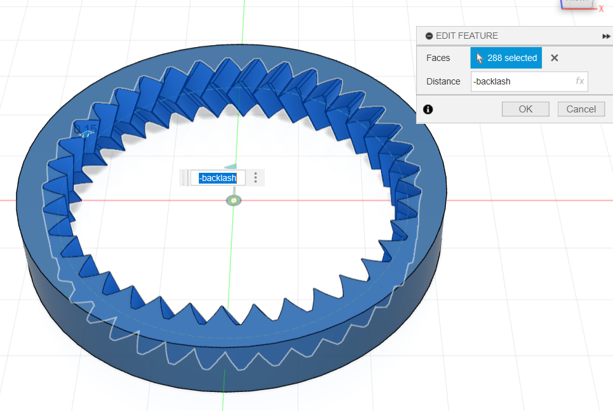Activate the 288 selected faces selector
This screenshot has height=411, width=613.
point(506,58)
